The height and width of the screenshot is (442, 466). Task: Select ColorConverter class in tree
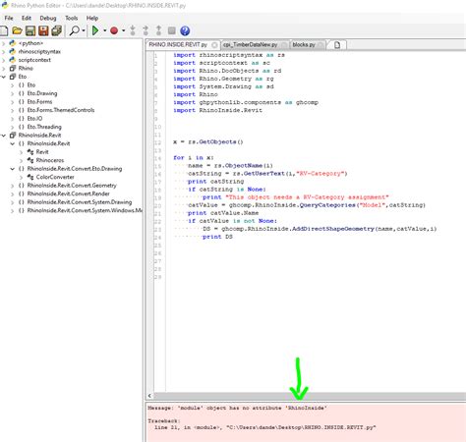55,177
